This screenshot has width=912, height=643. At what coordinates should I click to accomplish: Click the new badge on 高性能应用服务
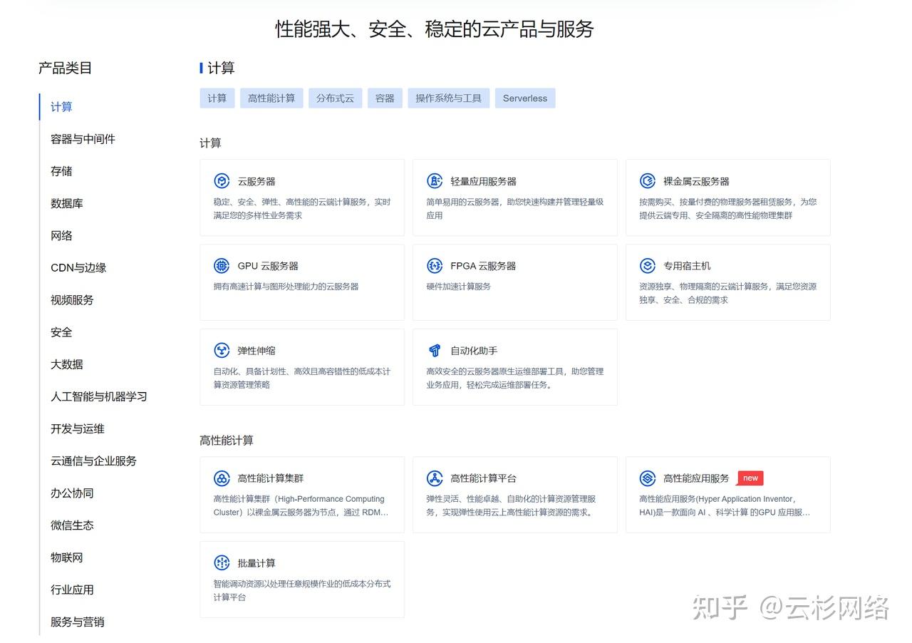point(750,478)
